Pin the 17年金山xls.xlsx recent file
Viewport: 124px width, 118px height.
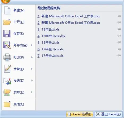click(119, 36)
